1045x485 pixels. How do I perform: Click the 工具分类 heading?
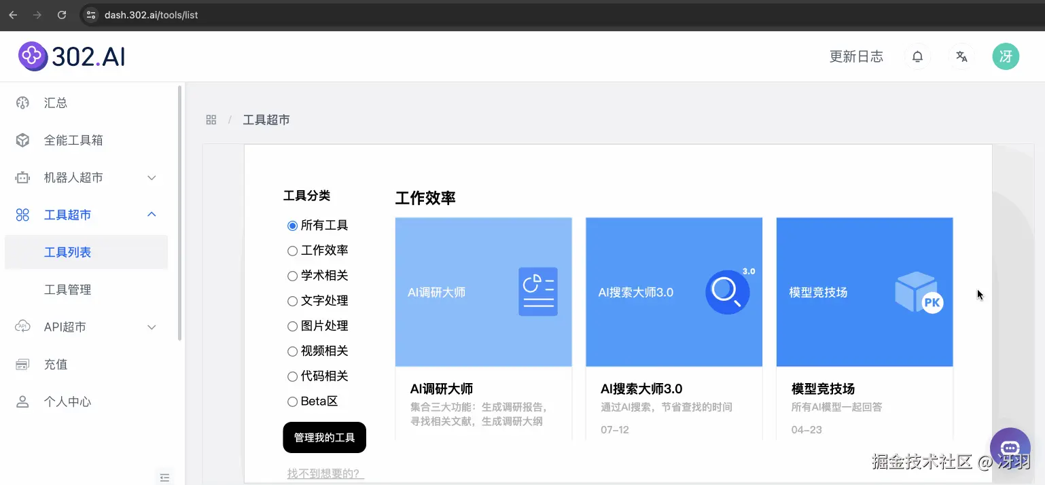click(x=306, y=196)
